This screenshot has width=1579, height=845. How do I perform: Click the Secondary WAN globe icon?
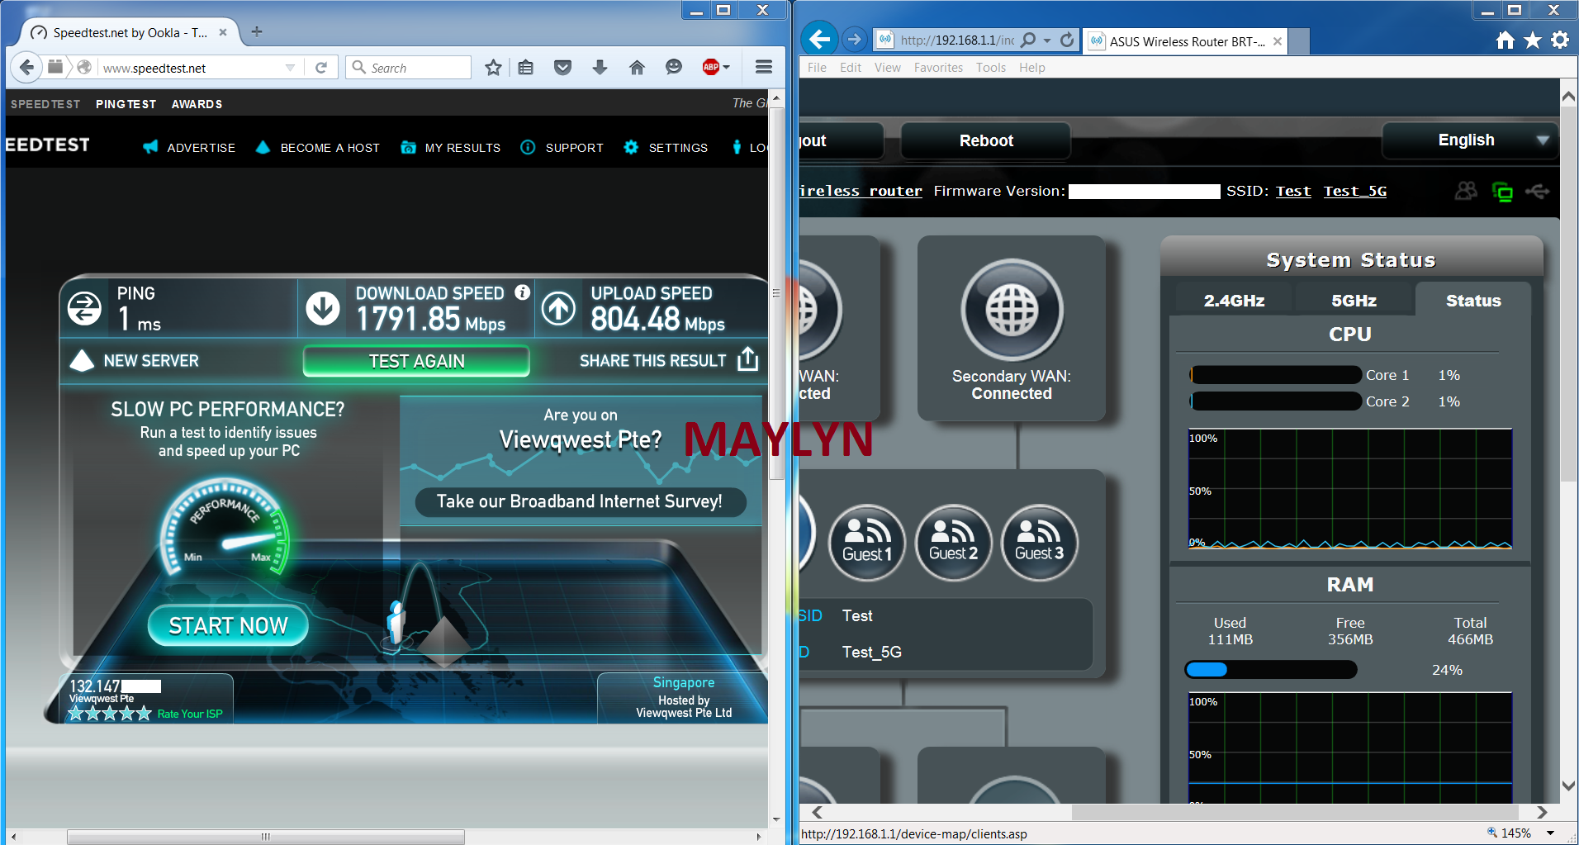pos(1012,311)
